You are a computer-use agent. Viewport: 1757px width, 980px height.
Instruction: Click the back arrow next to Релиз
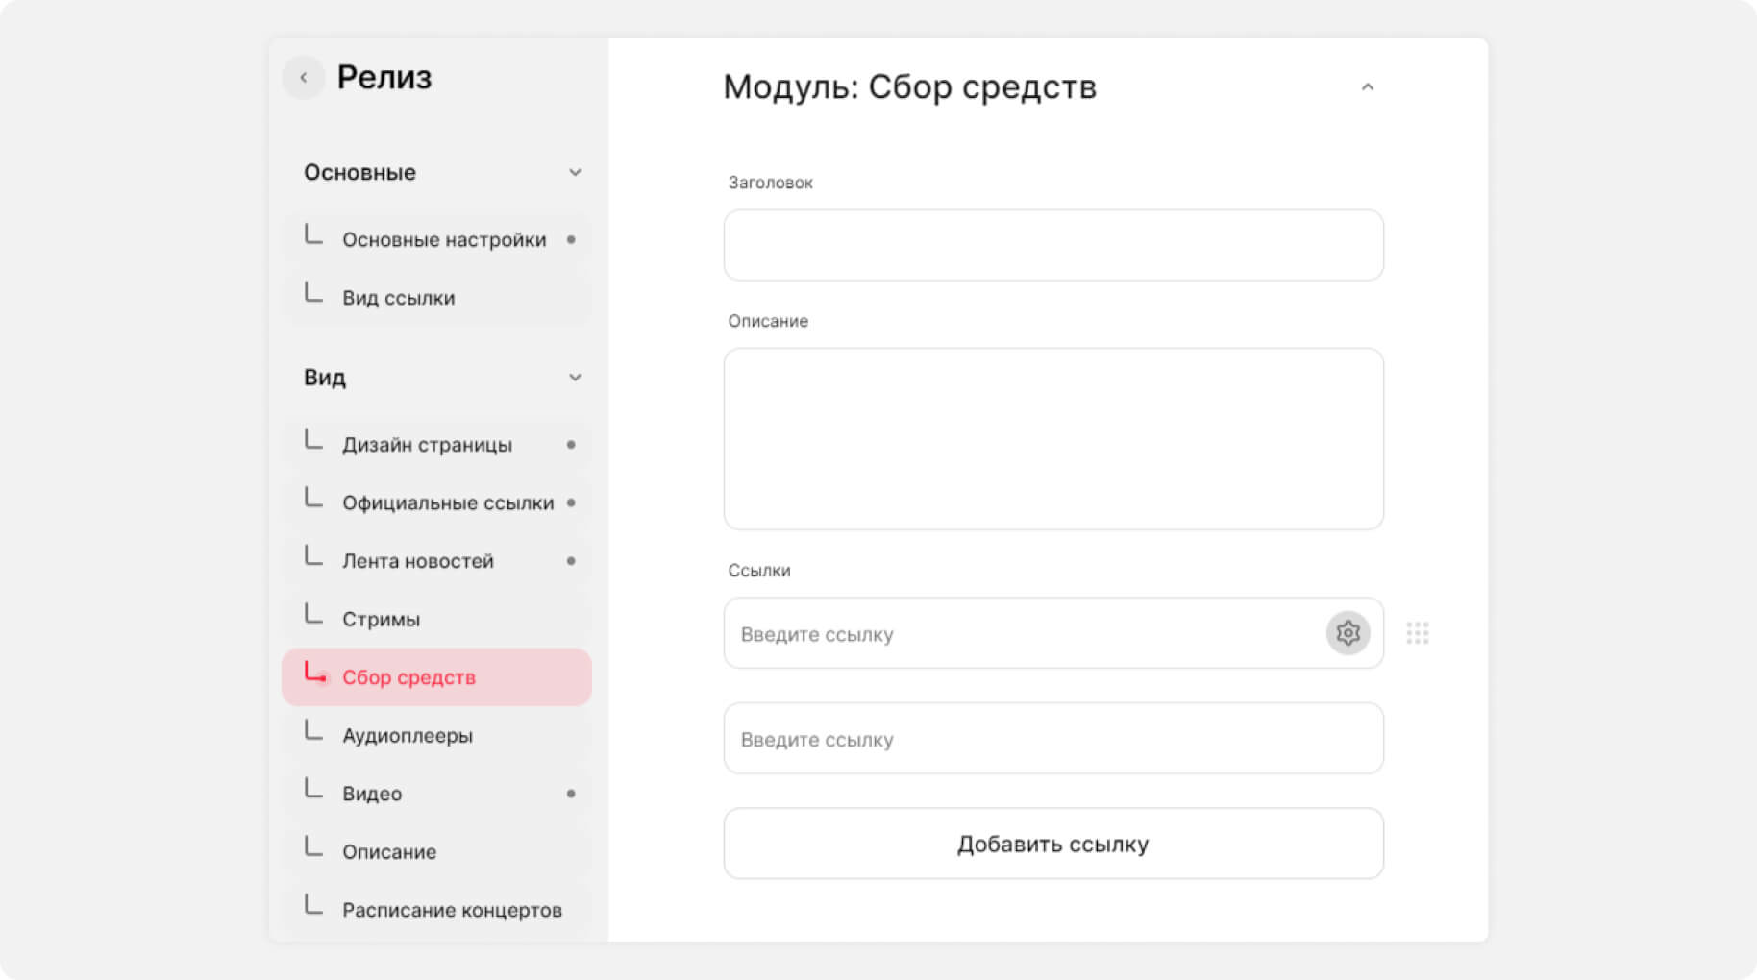pyautogui.click(x=304, y=78)
